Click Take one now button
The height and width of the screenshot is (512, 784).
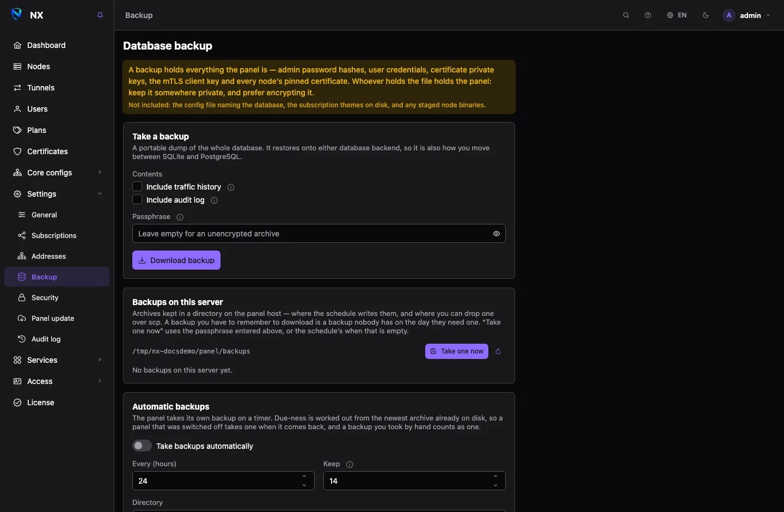(x=457, y=351)
